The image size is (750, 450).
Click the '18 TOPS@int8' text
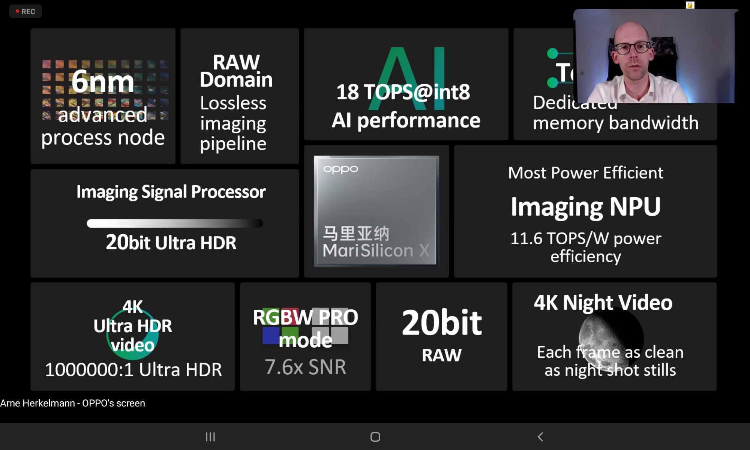coord(403,92)
